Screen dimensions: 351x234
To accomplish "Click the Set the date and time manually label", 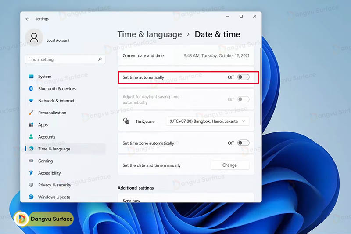I will pyautogui.click(x=151, y=165).
